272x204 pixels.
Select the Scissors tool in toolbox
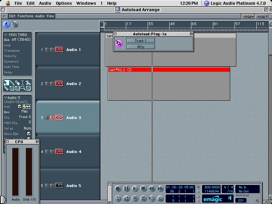(x=28, y=83)
